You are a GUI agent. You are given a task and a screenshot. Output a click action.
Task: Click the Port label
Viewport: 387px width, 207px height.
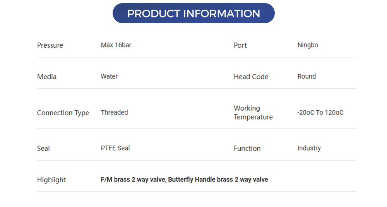(240, 45)
